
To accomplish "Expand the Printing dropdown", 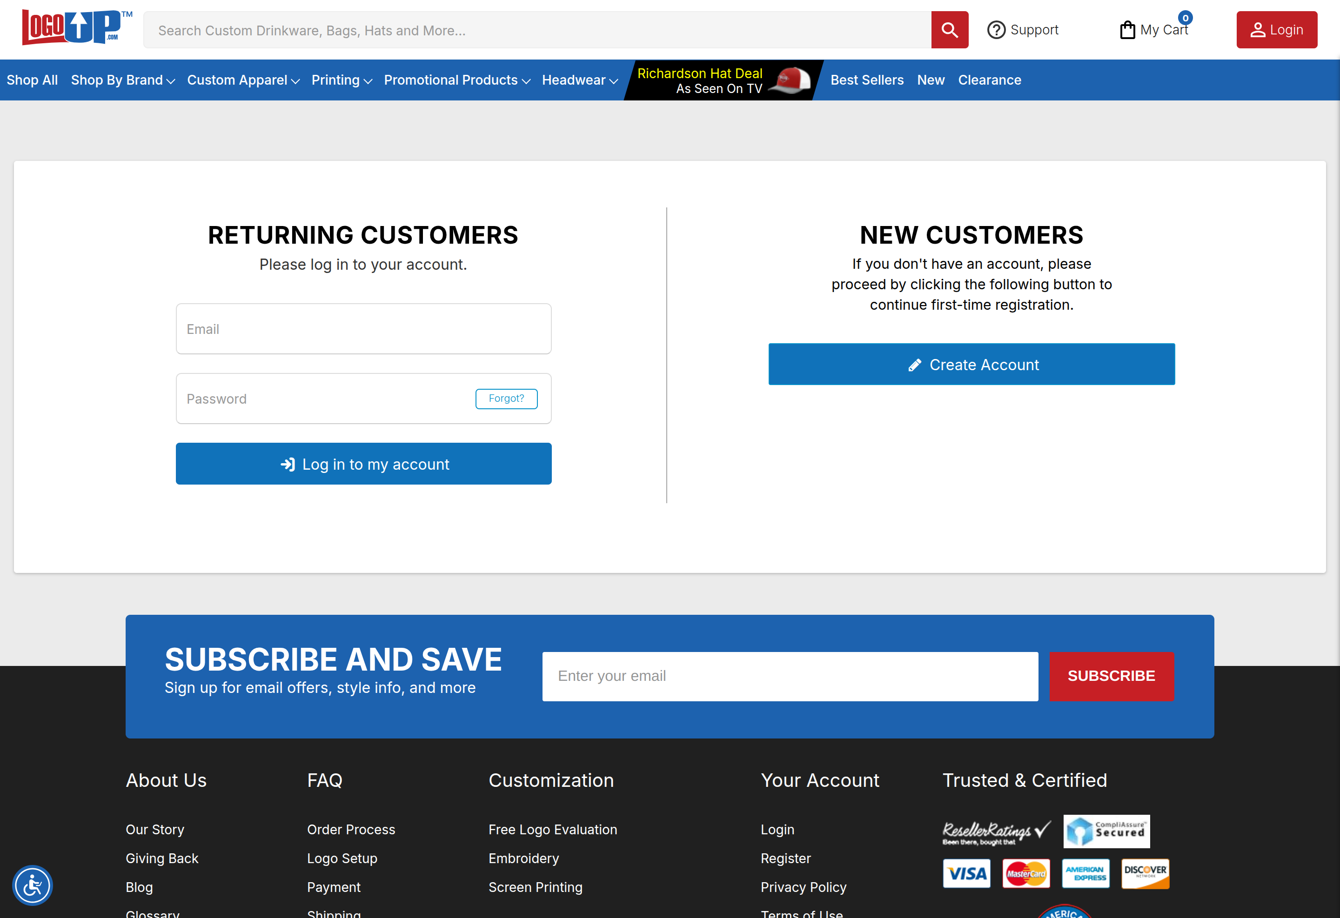I will 342,80.
